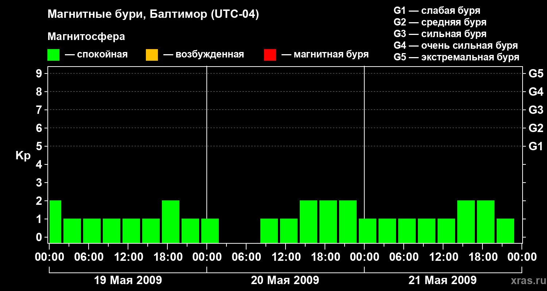Click the '06:00' time label under 19 Мая

tap(89, 257)
